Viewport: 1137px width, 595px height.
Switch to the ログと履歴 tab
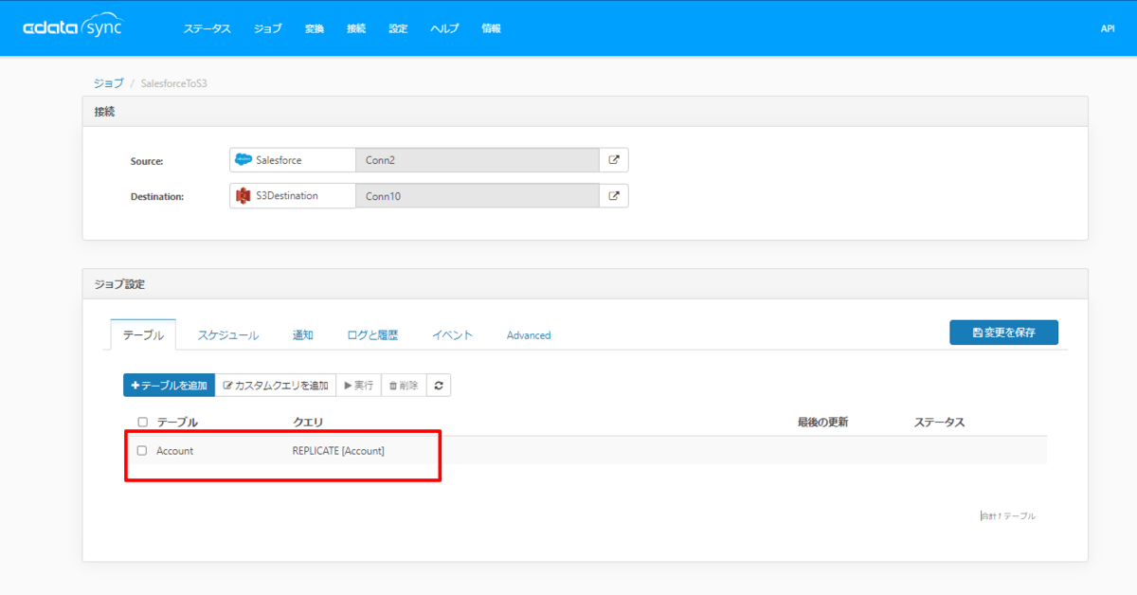coord(372,335)
